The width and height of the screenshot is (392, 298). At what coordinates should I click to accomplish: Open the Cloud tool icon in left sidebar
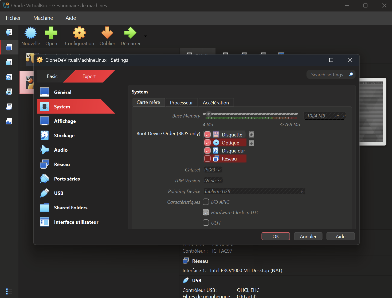click(x=9, y=107)
